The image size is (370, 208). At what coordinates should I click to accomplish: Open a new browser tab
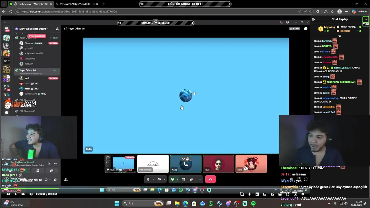pyautogui.click(x=104, y=4)
